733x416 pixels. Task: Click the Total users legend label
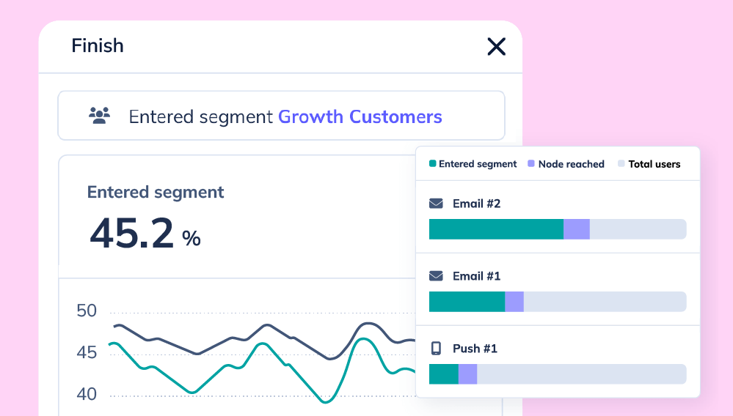(x=654, y=164)
